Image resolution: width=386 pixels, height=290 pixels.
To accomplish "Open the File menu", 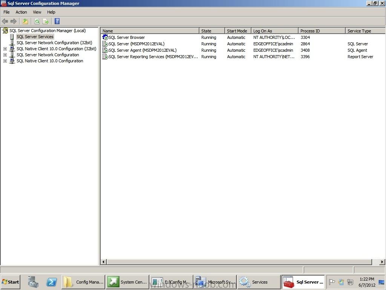I will click(6, 12).
